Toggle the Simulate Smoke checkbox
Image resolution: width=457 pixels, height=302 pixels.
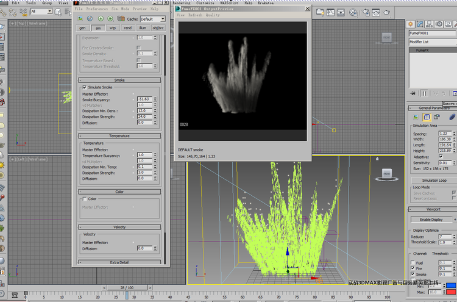click(85, 87)
